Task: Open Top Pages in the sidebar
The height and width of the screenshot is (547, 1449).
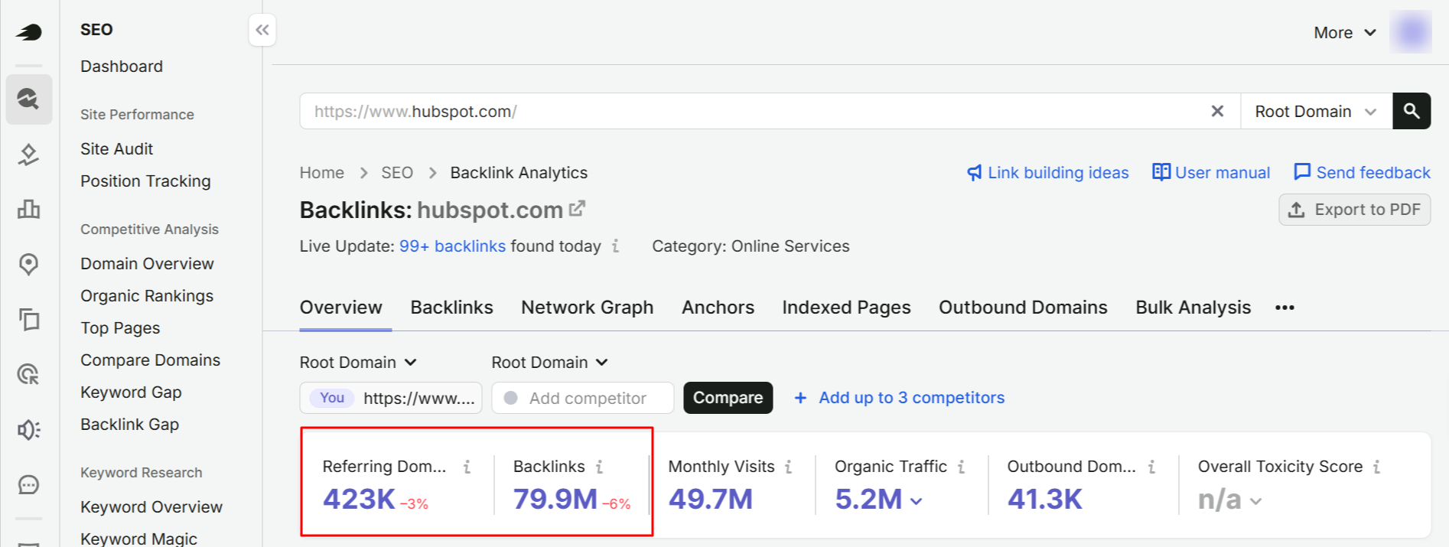Action: tap(120, 328)
